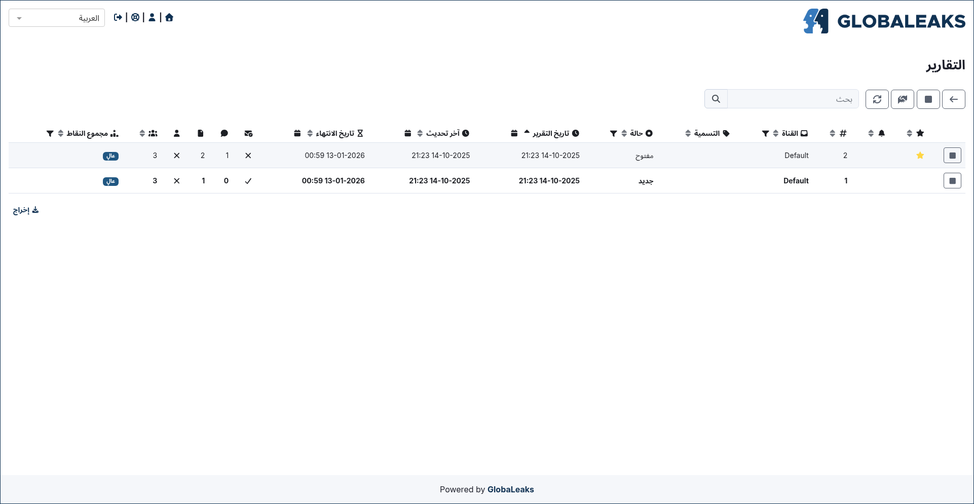The height and width of the screenshot is (504, 974).
Task: Sort reports by التسمية label column
Action: tap(688, 133)
